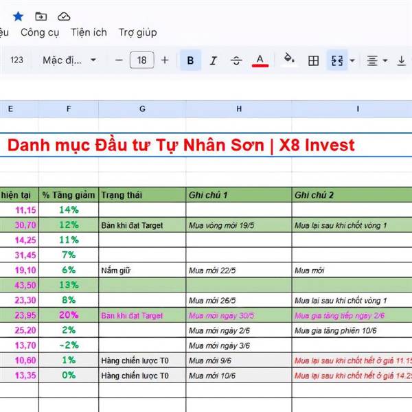Viewport: 412px width, 412px height.
Task: Open the move-to-folder icon
Action: (41, 16)
